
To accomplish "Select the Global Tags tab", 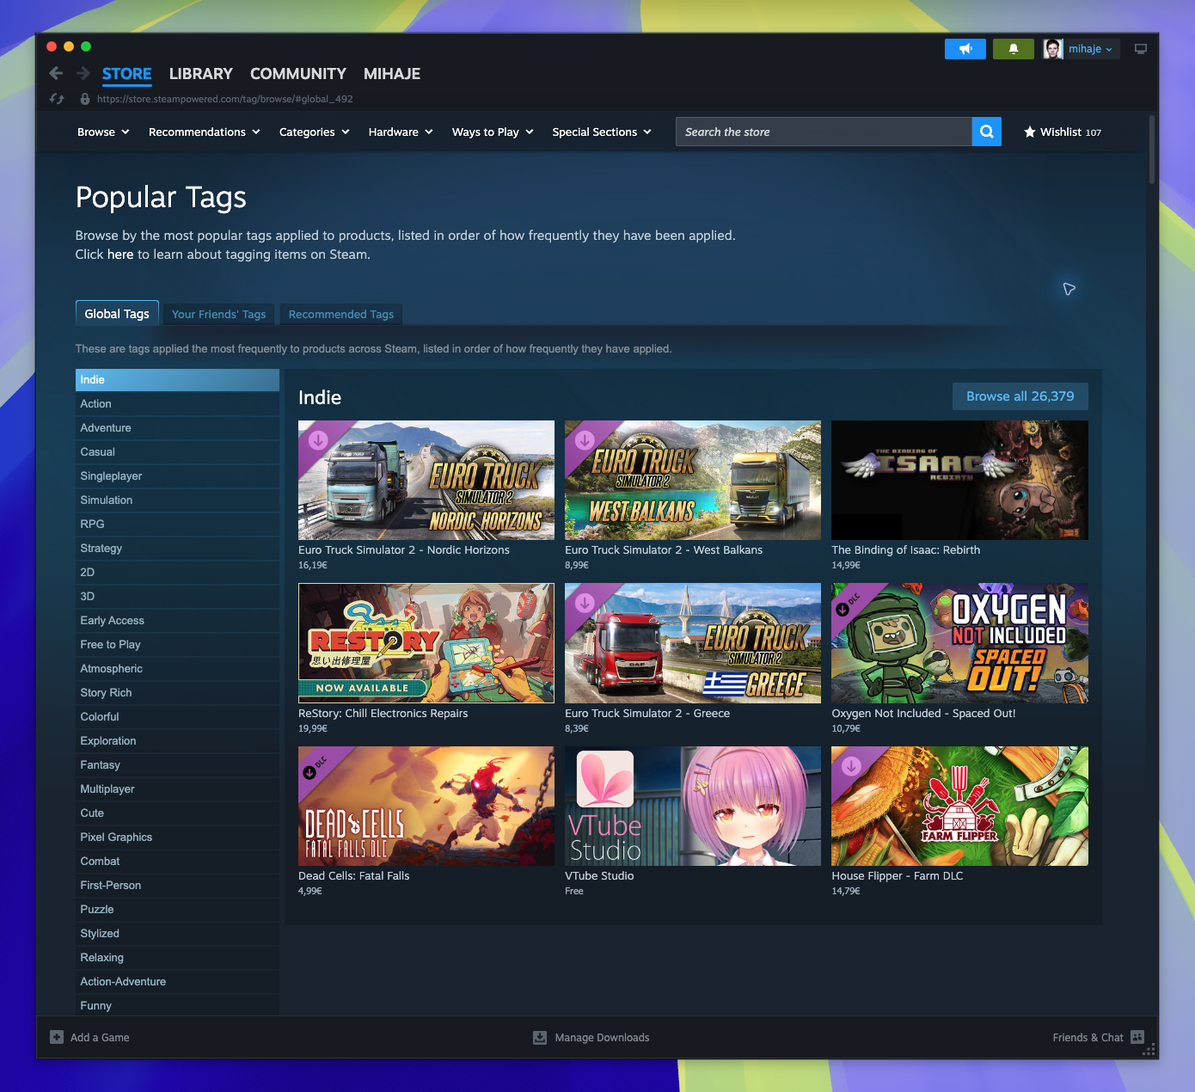I will coord(117,313).
